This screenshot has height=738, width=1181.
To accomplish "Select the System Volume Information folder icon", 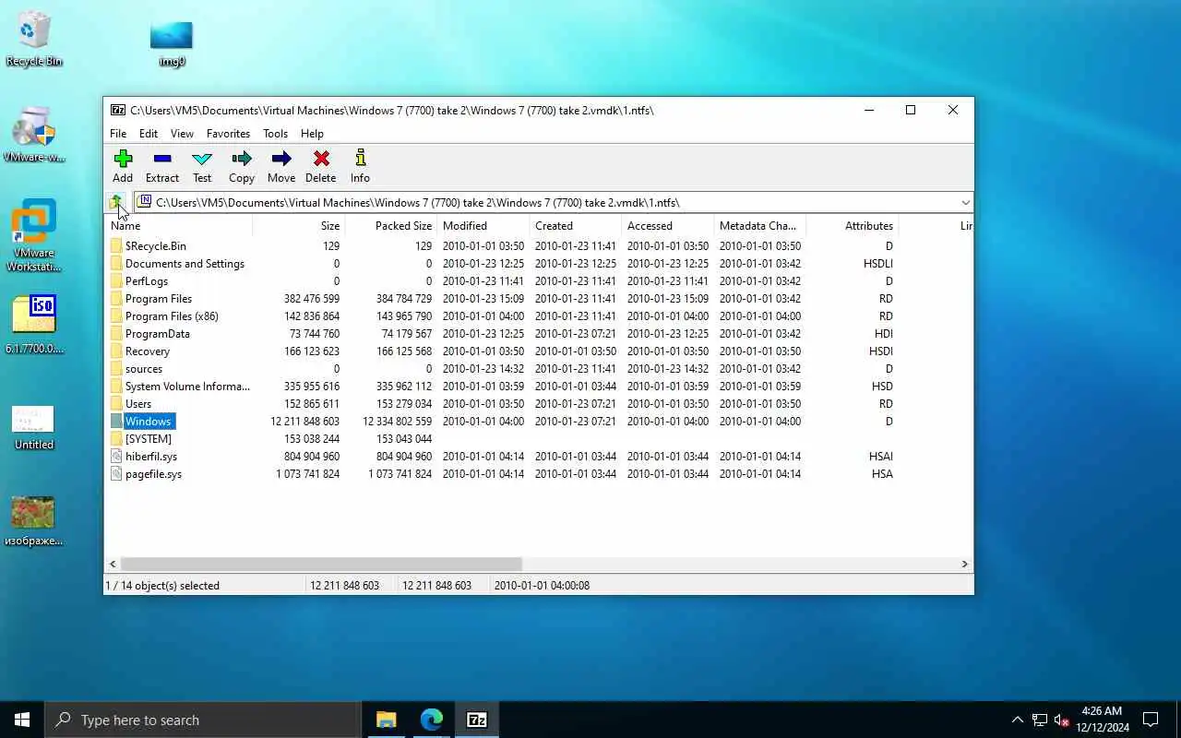I will [116, 387].
